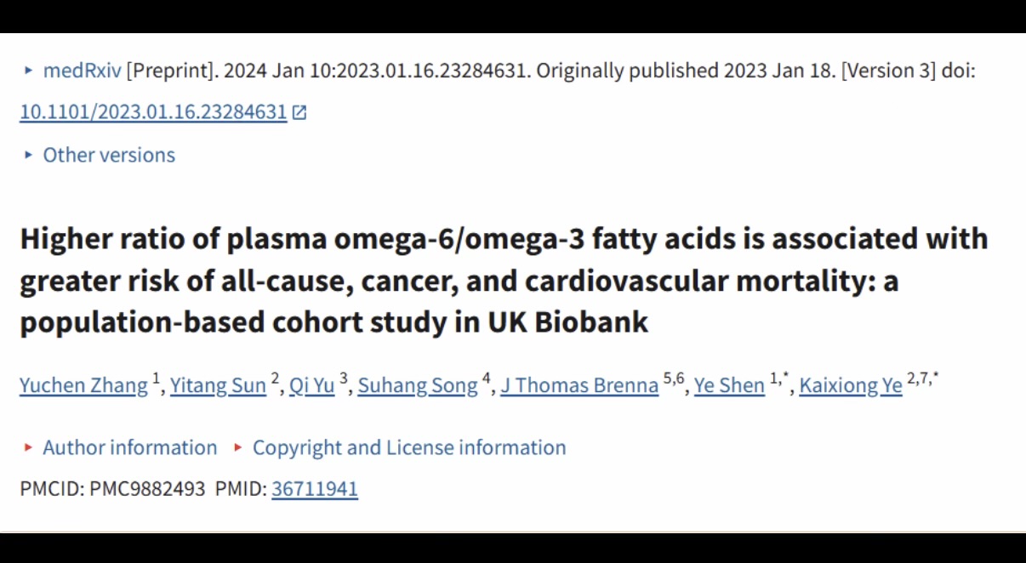The image size is (1026, 563).
Task: Open the DOI link 10.1101/2023.01.16.23284631
Action: [x=153, y=112]
